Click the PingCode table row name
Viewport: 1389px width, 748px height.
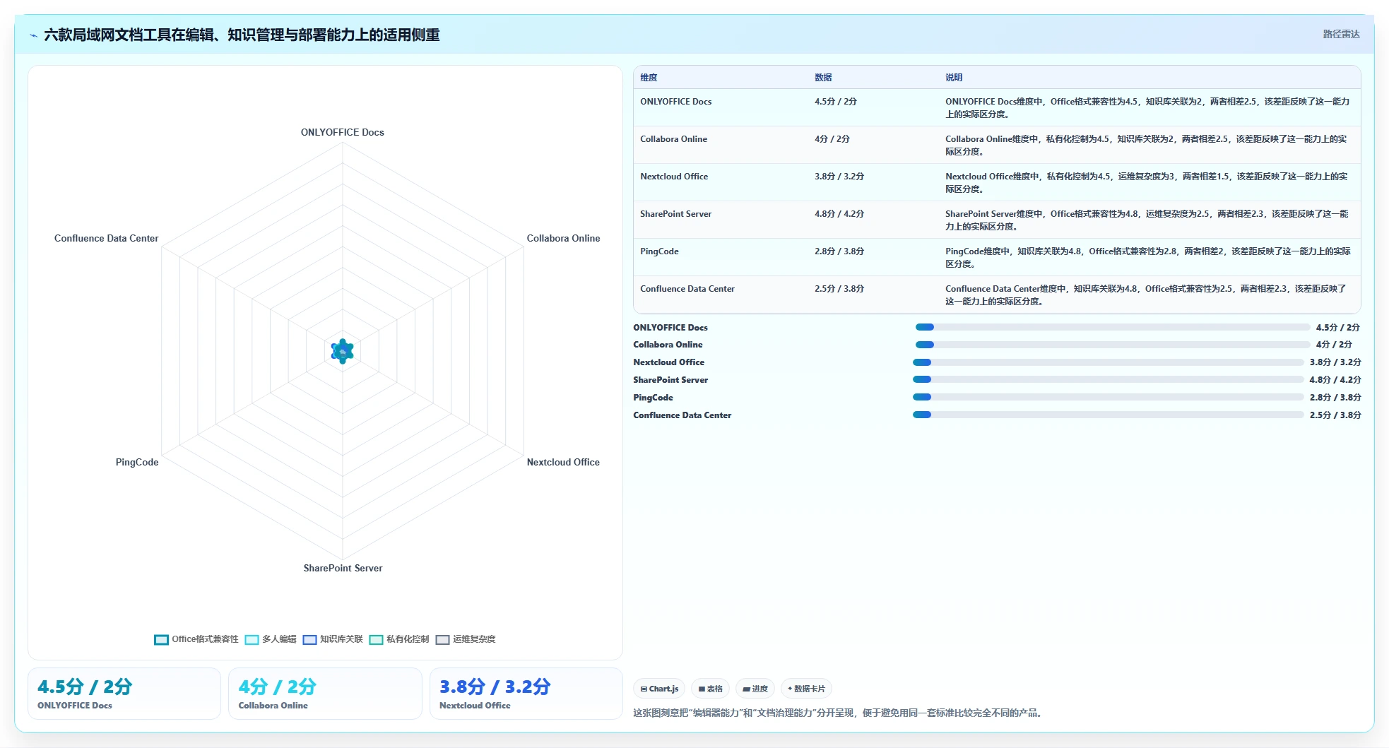coord(659,251)
